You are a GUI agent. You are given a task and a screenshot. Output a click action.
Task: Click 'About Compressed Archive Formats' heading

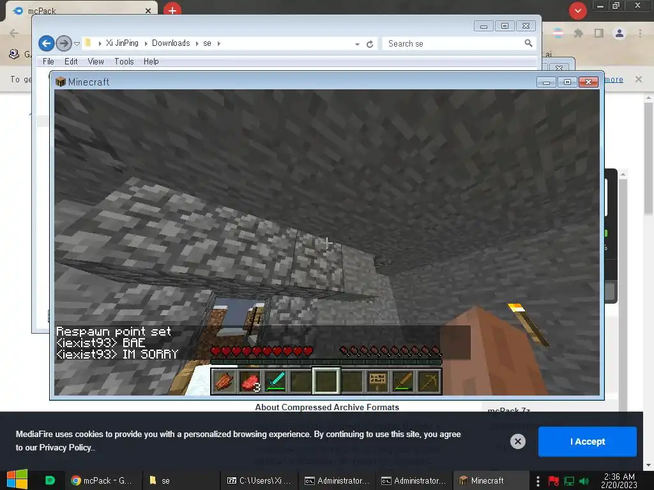327,407
